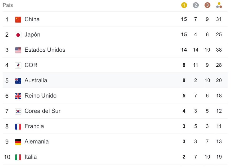The width and height of the screenshot is (232, 167).
Task: Click the gold medal column header
Action: (184, 5)
